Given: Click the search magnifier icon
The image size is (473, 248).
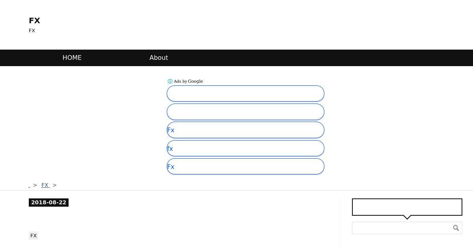Looking at the screenshot, I should (456, 228).
